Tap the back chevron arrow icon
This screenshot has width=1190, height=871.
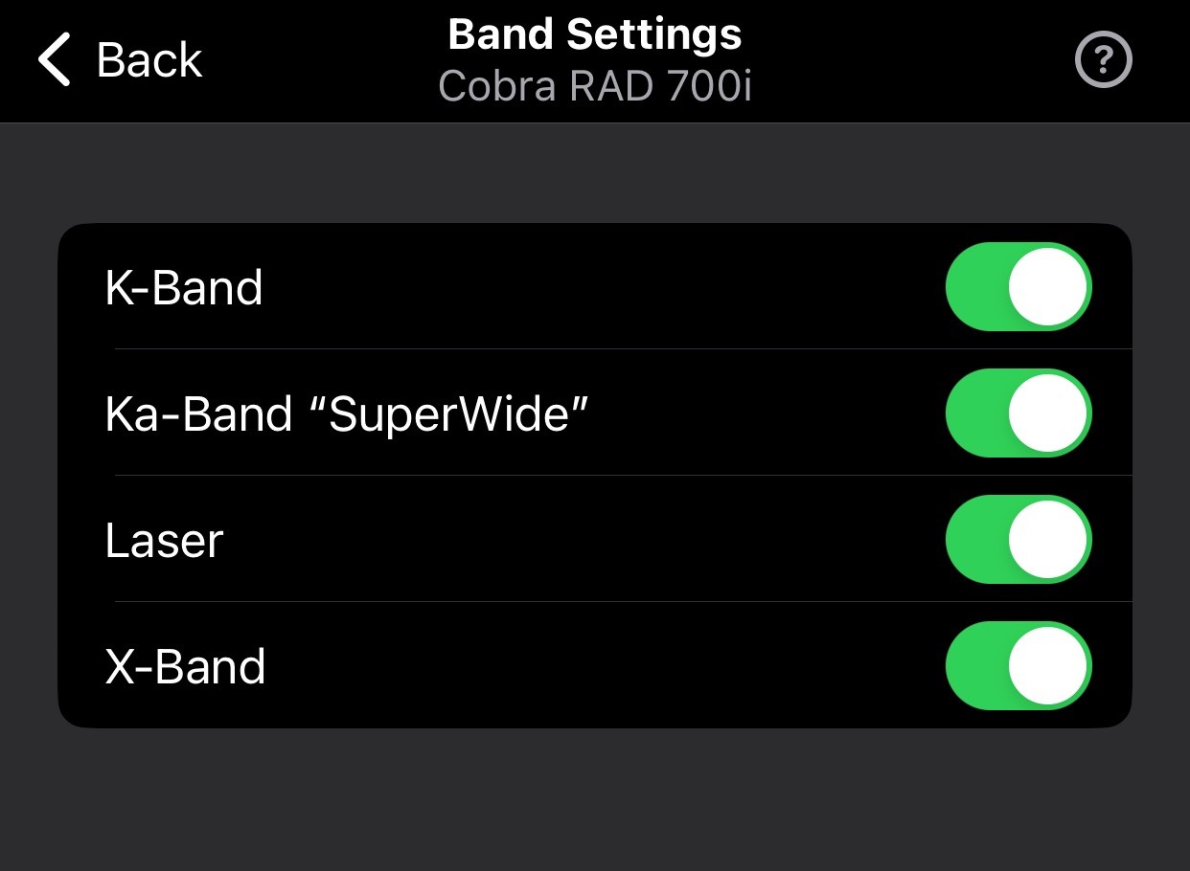(55, 59)
